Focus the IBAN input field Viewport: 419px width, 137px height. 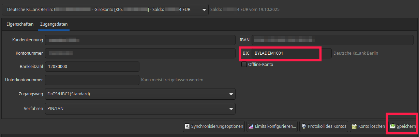pos(332,40)
